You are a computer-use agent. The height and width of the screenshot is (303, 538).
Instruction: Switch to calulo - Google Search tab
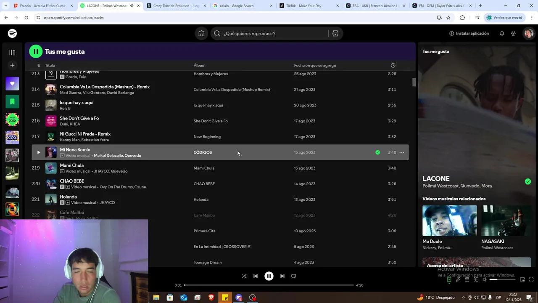click(243, 6)
